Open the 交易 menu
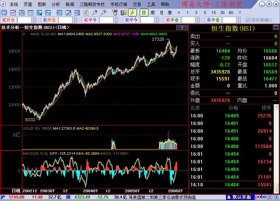Screen dimensions: 280x201 coord(137,5)
